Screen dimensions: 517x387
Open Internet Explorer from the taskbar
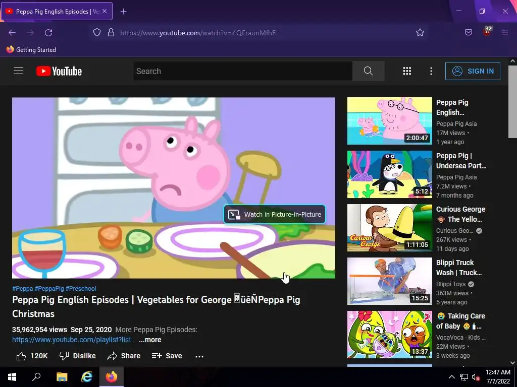tap(87, 377)
